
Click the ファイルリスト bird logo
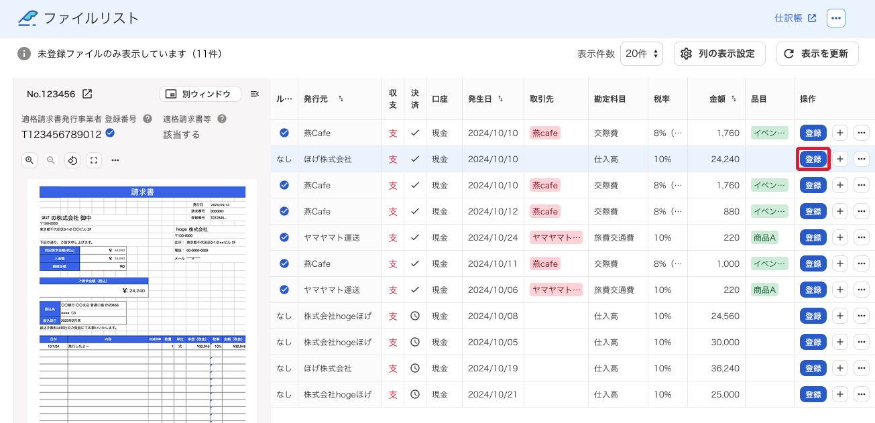click(x=27, y=18)
